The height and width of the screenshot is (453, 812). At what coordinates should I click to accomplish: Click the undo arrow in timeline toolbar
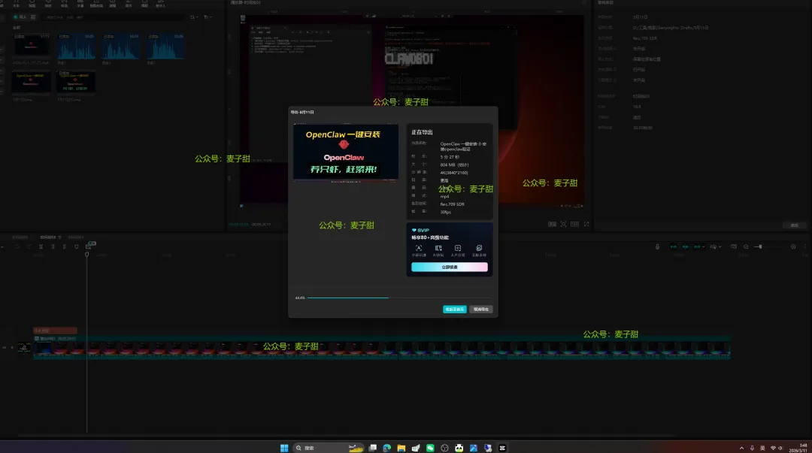click(x=17, y=247)
